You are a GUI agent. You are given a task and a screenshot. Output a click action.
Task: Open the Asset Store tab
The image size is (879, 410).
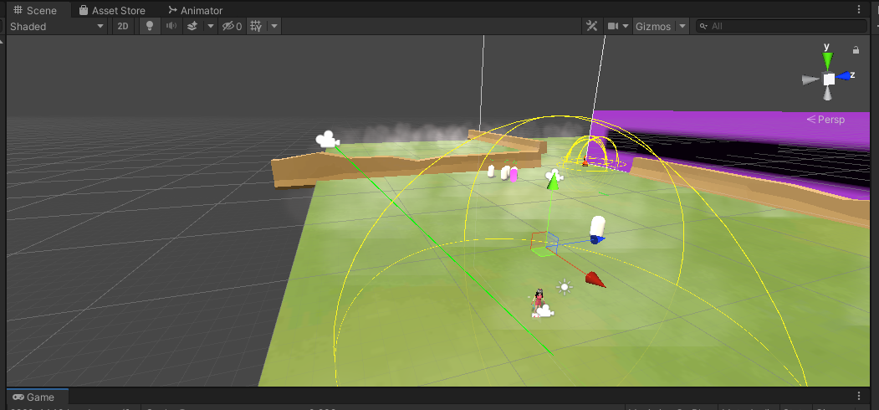click(111, 10)
